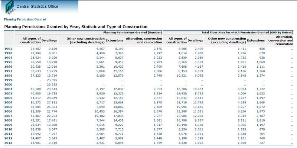
Task: Click the value 3,316 in the 2013 row
Action: pos(53,143)
